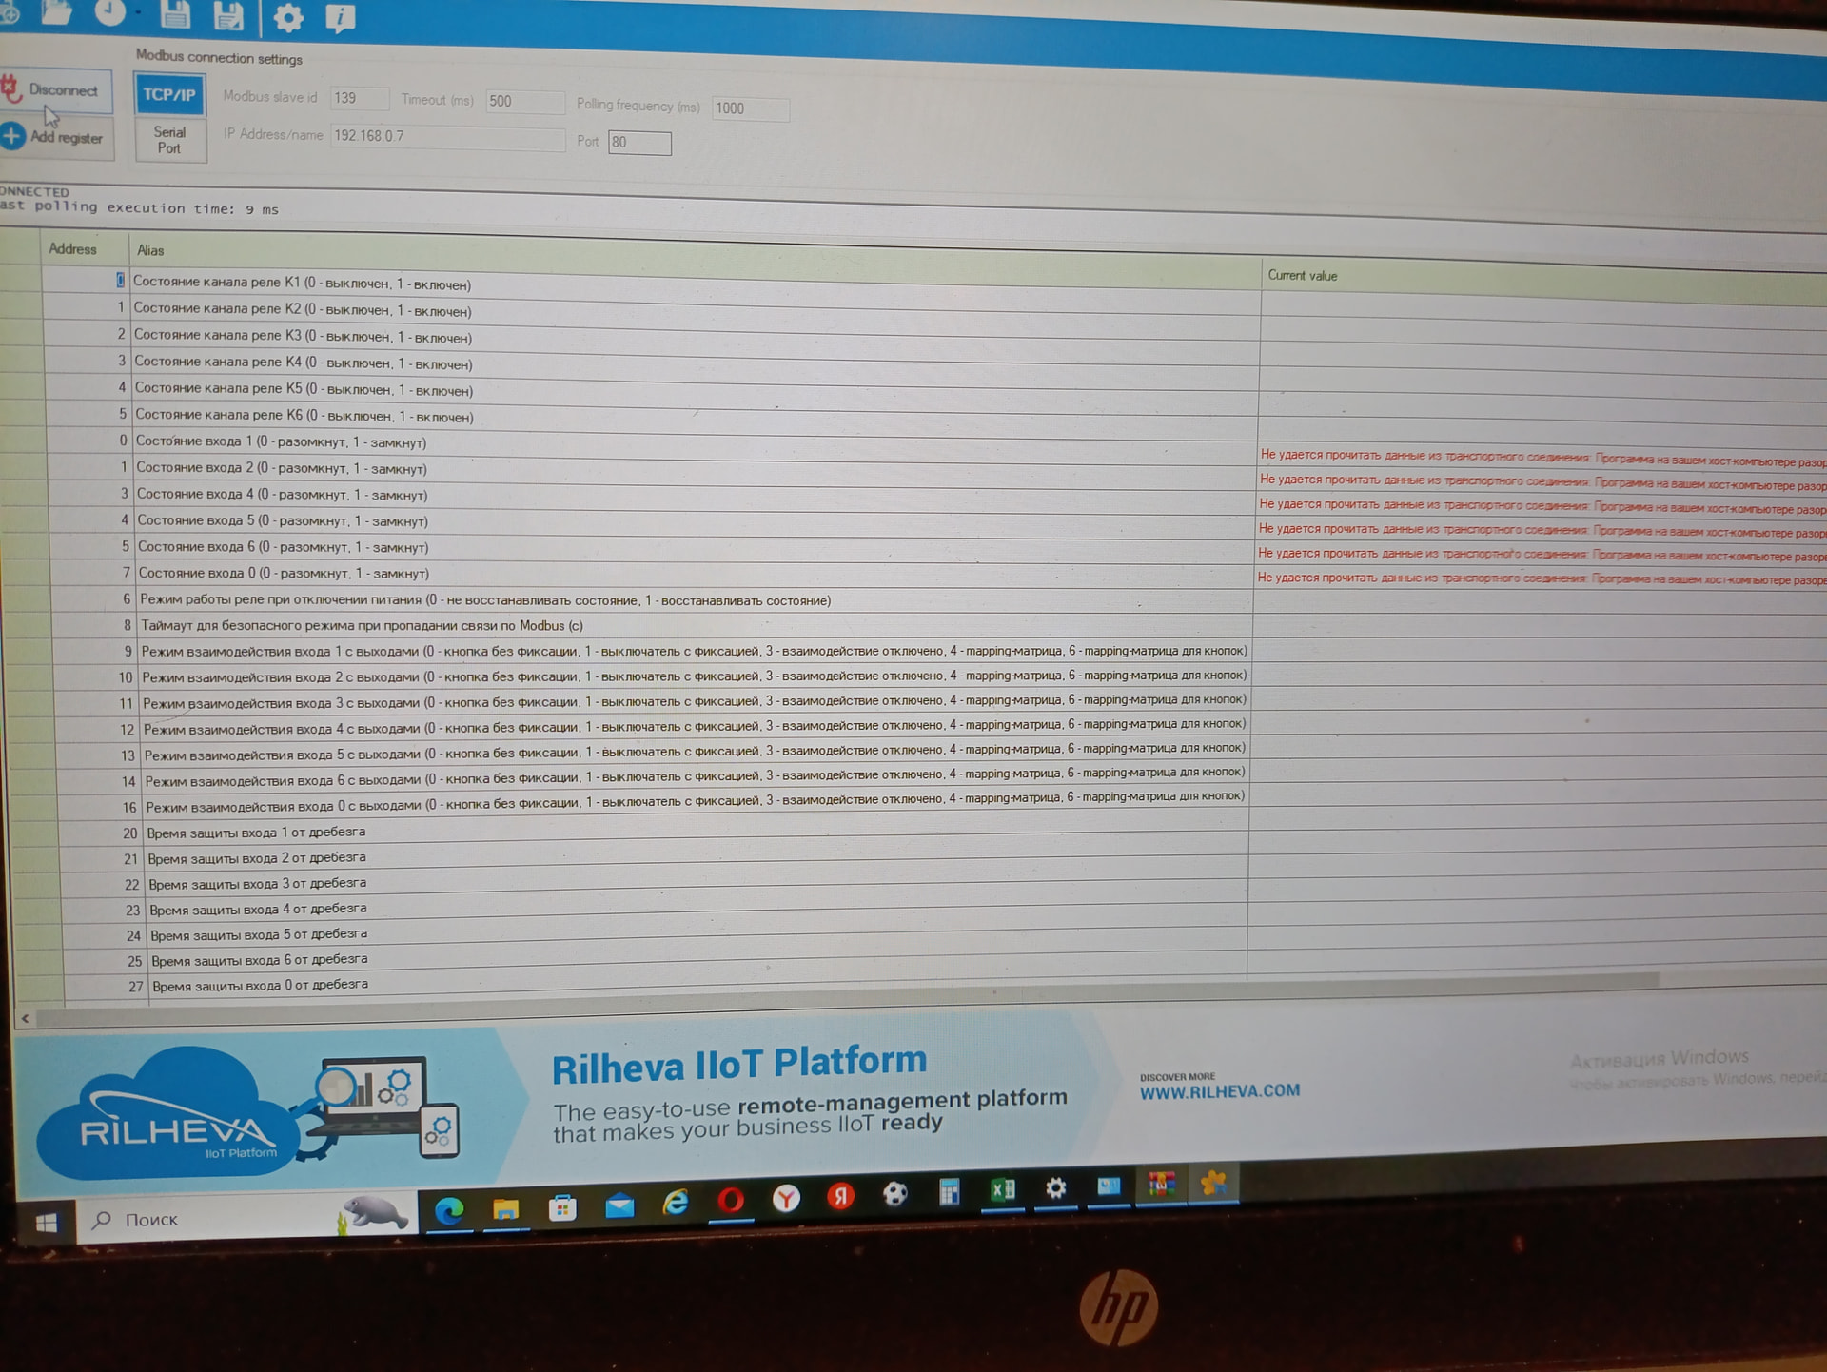The height and width of the screenshot is (1372, 1827).
Task: Expand the arrow next to the clock icon
Action: [139, 13]
